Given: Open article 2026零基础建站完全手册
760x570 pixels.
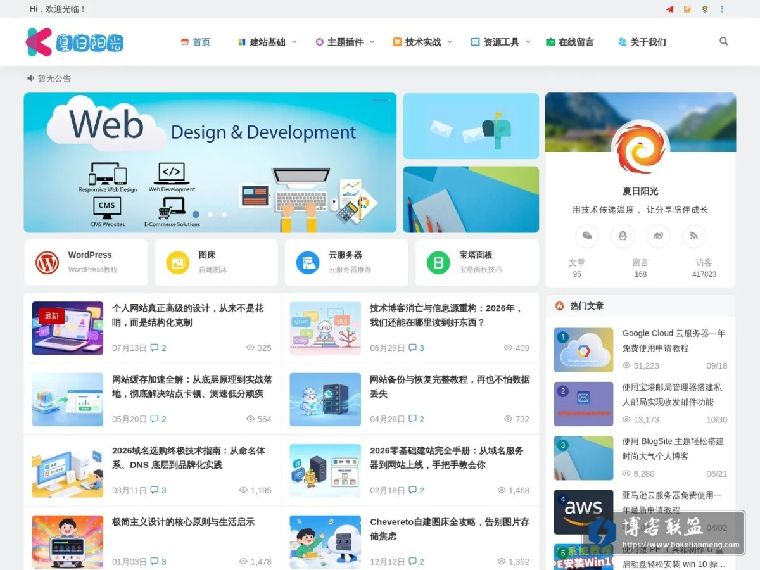Looking at the screenshot, I should pyautogui.click(x=447, y=458).
